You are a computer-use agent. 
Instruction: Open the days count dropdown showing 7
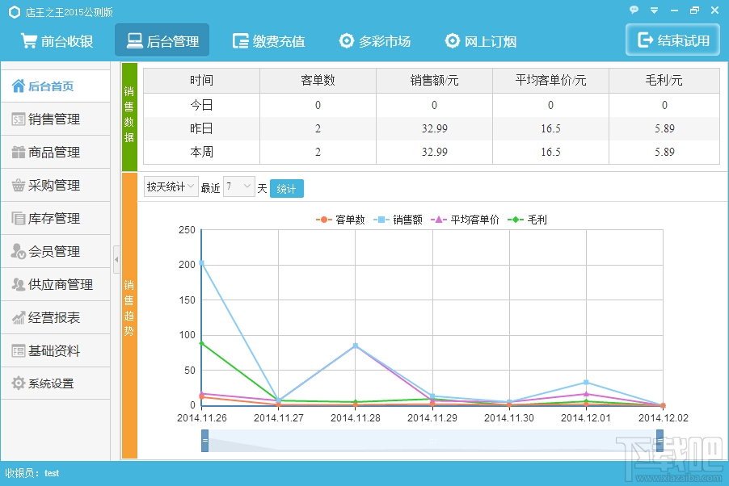click(239, 186)
